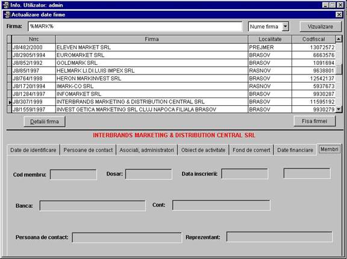Image resolution: width=347 pixels, height=259 pixels.
Task: Click in the Firma search field
Action: (135, 26)
